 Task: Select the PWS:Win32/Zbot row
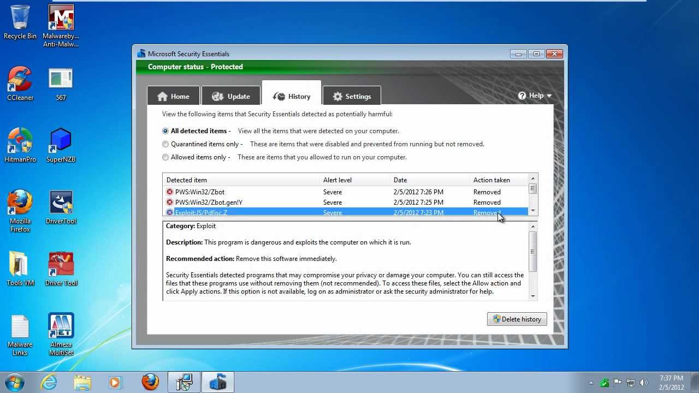pos(345,192)
